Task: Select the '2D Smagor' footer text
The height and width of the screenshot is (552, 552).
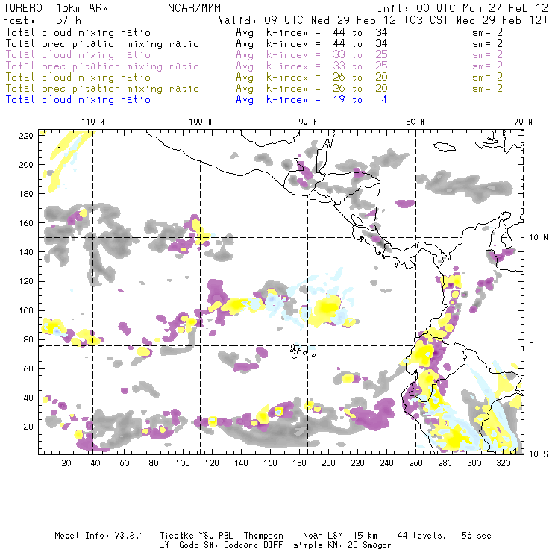Action: click(x=370, y=545)
